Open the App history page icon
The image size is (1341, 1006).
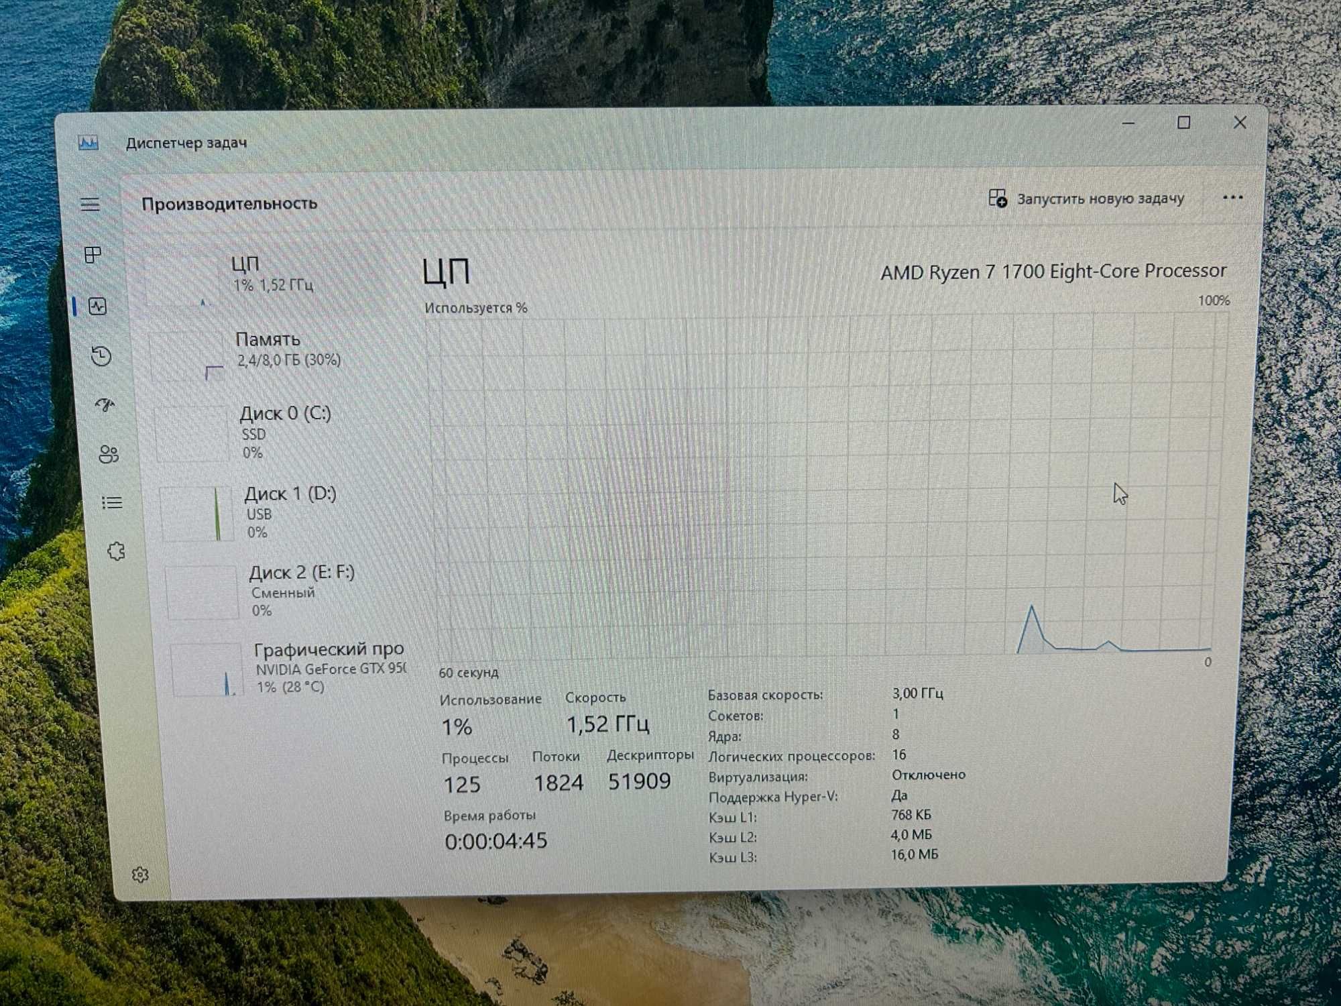[101, 355]
